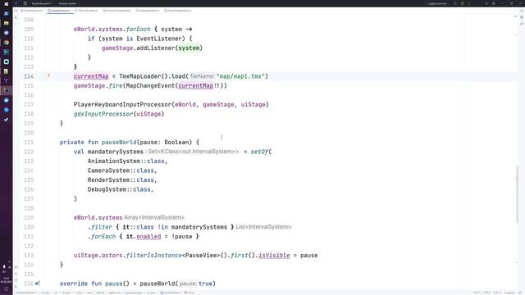This screenshot has height=295, width=525.
Task: Switch to the last open editor tab
Action: pyautogui.click(x=178, y=11)
